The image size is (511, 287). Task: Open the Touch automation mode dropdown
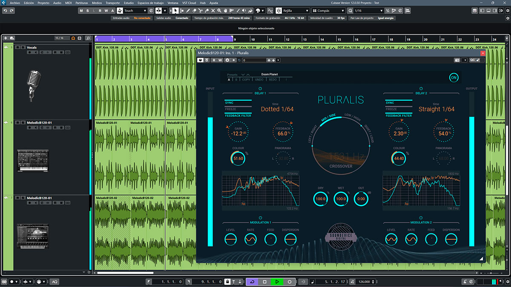144,11
